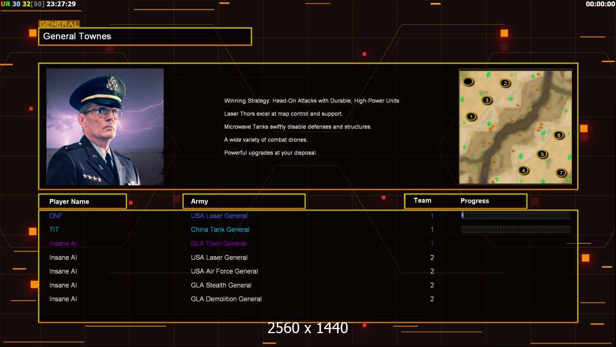Viewport: 616px width, 347px height.
Task: Click team number 2 in GLA Stealth row
Action: tap(432, 285)
